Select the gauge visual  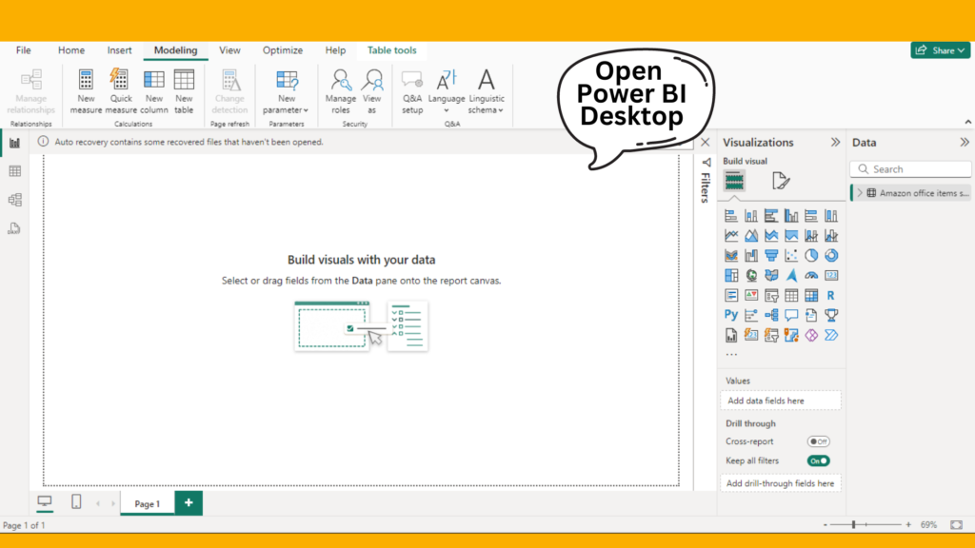[x=811, y=275]
